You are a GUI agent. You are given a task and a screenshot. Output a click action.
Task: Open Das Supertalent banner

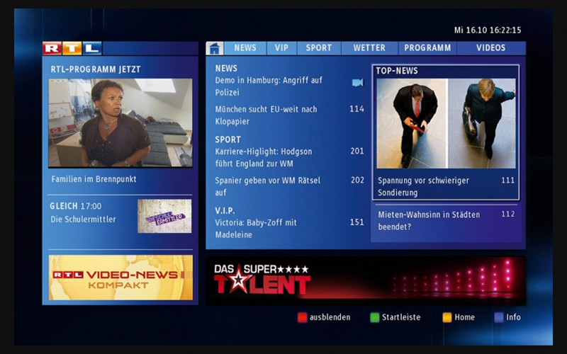366,280
